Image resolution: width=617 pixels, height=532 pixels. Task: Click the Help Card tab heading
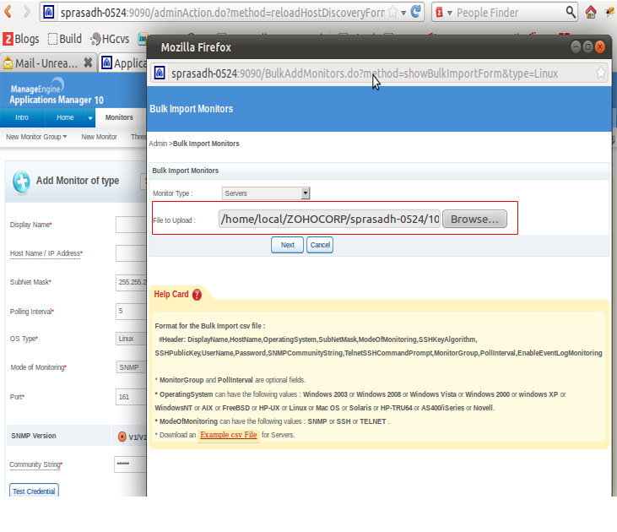point(171,294)
